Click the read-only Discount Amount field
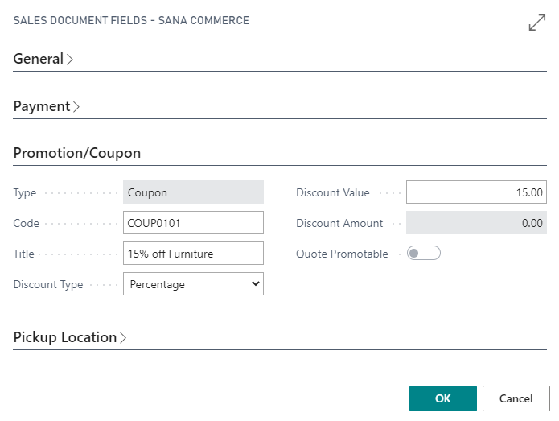559x421 pixels. 476,223
